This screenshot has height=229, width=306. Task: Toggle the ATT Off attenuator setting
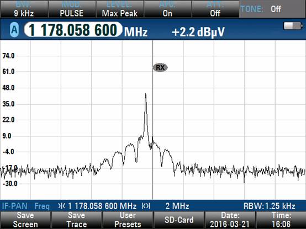pos(215,9)
